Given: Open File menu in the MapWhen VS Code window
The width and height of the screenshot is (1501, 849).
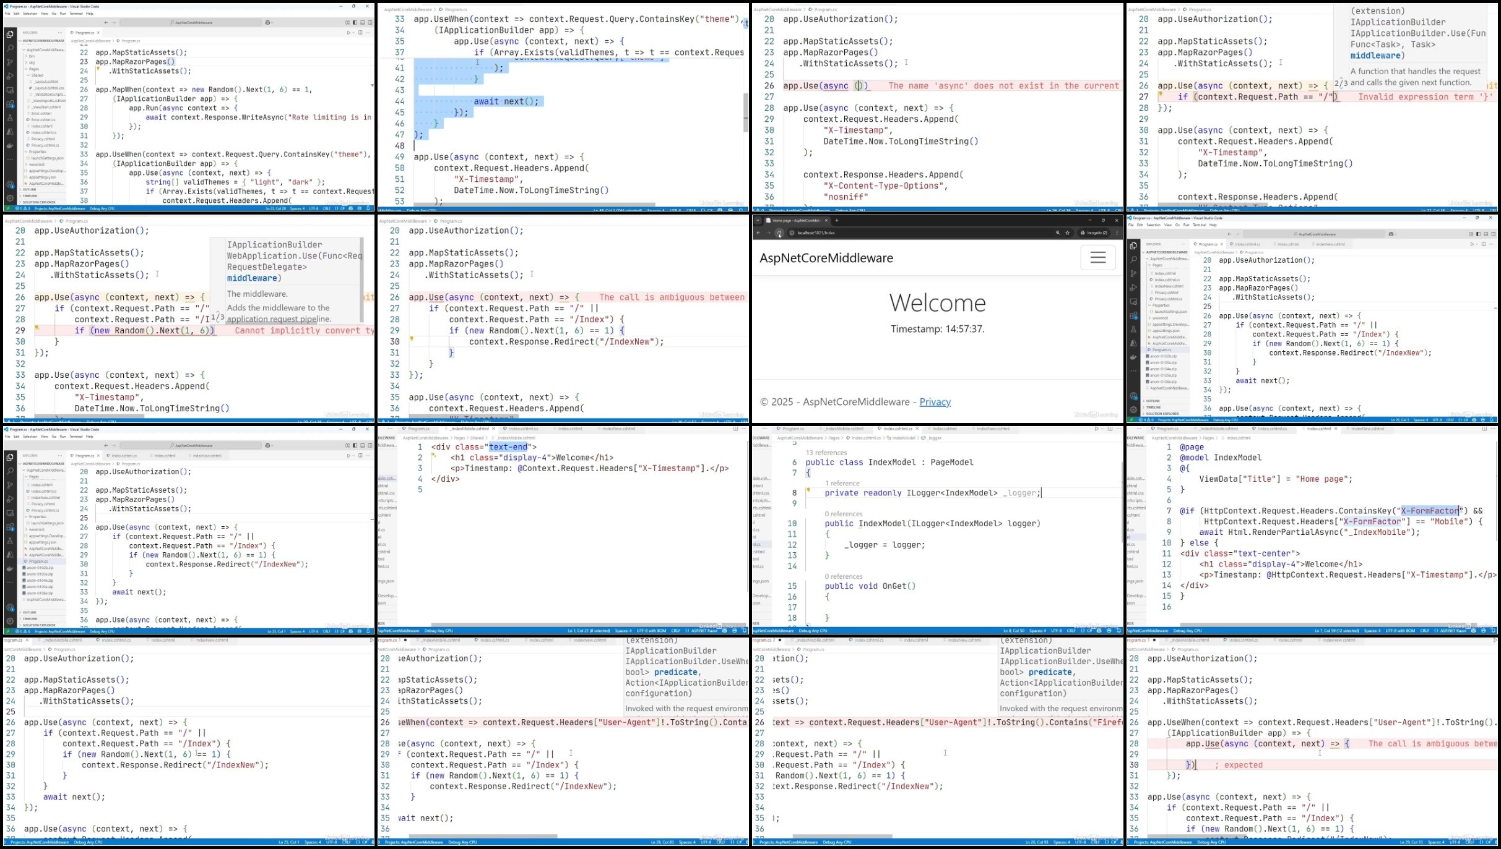Looking at the screenshot, I should [7, 14].
